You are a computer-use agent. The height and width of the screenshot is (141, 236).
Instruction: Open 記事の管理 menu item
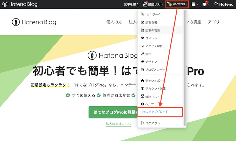click(160, 30)
